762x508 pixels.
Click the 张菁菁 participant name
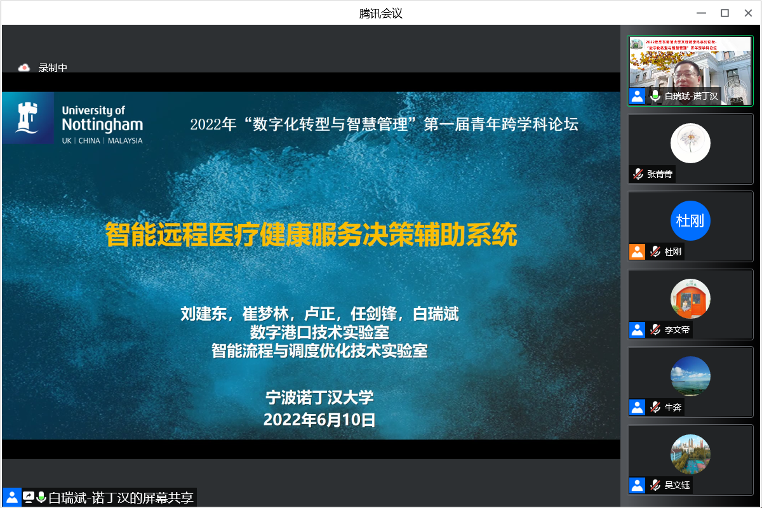(x=660, y=173)
